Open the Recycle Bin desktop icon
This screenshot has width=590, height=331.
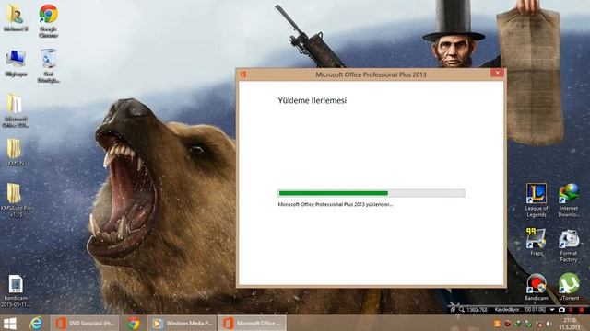[x=49, y=65]
